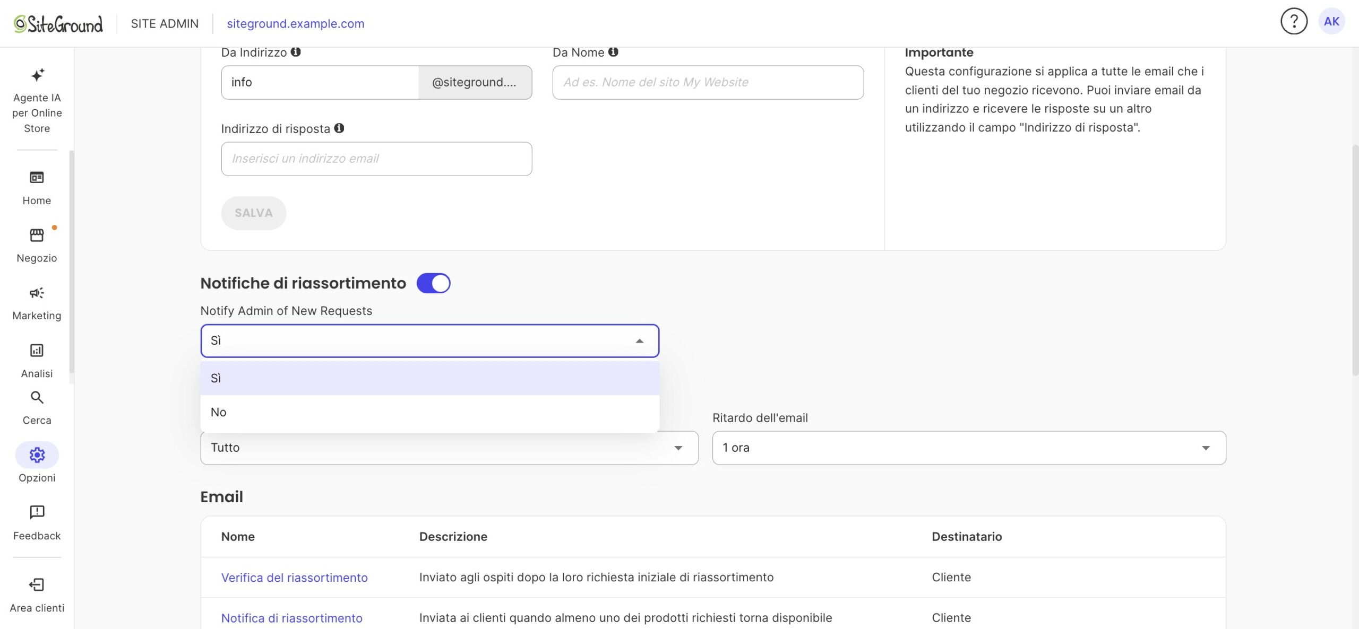Focus the Da Indirizzo info field
Screen dimensions: 1359x629
pyautogui.click(x=320, y=82)
